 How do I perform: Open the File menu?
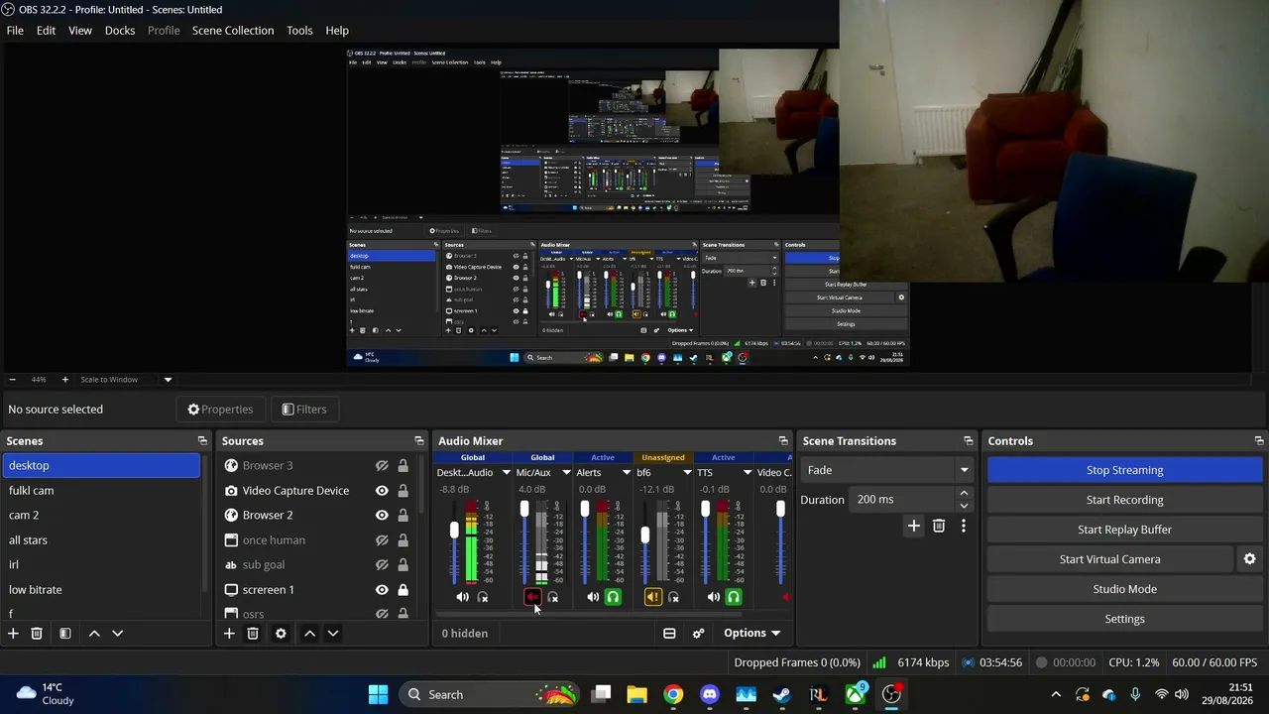coord(15,31)
